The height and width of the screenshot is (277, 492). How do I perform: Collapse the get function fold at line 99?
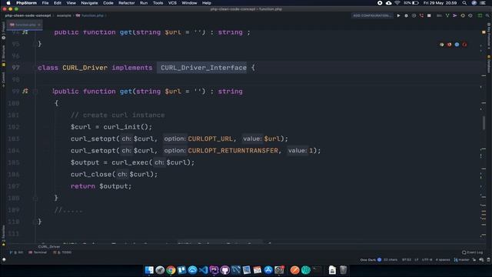(35, 92)
